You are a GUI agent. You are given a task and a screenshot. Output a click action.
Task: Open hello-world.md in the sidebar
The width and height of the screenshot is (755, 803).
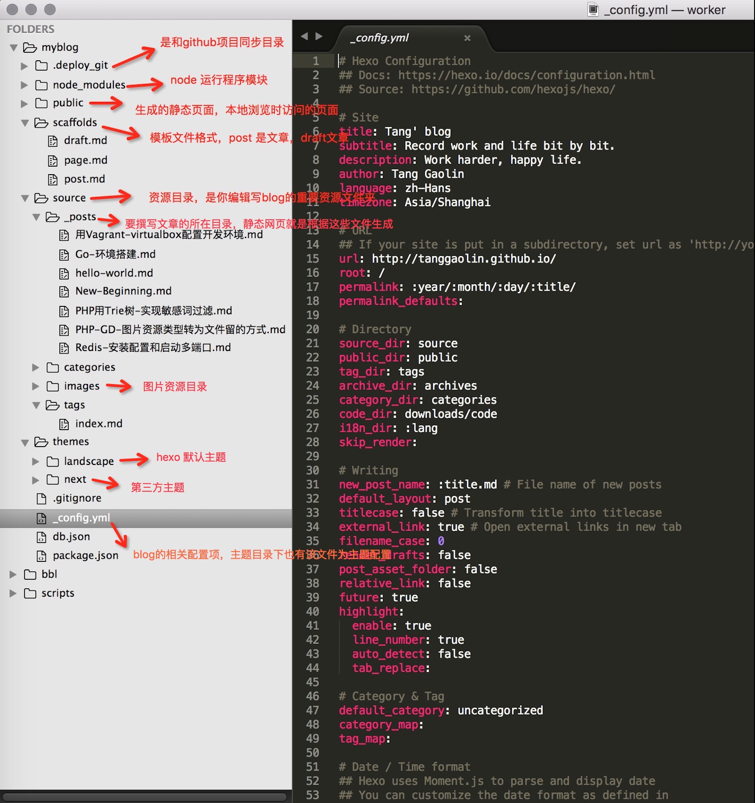[x=114, y=273]
